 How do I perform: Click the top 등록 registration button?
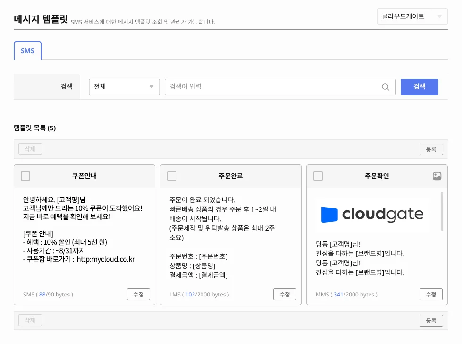point(431,149)
